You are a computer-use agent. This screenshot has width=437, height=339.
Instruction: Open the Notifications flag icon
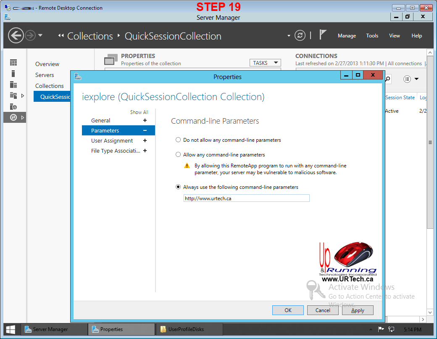(x=323, y=35)
